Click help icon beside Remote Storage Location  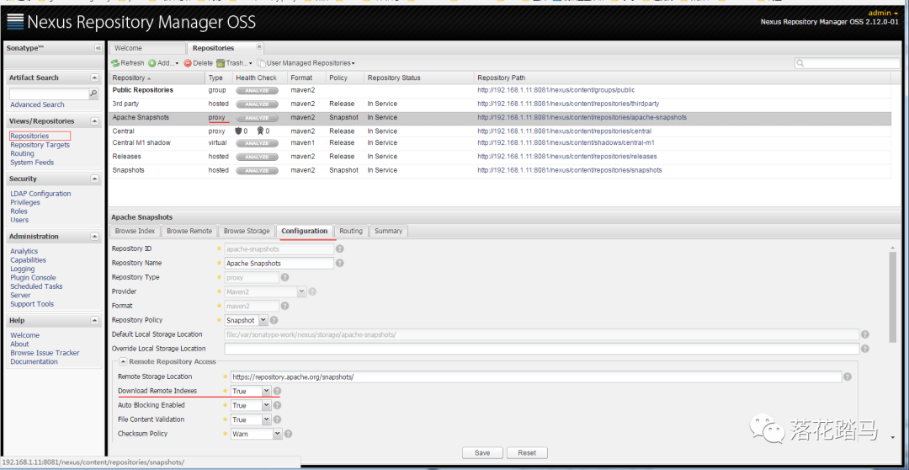(848, 377)
